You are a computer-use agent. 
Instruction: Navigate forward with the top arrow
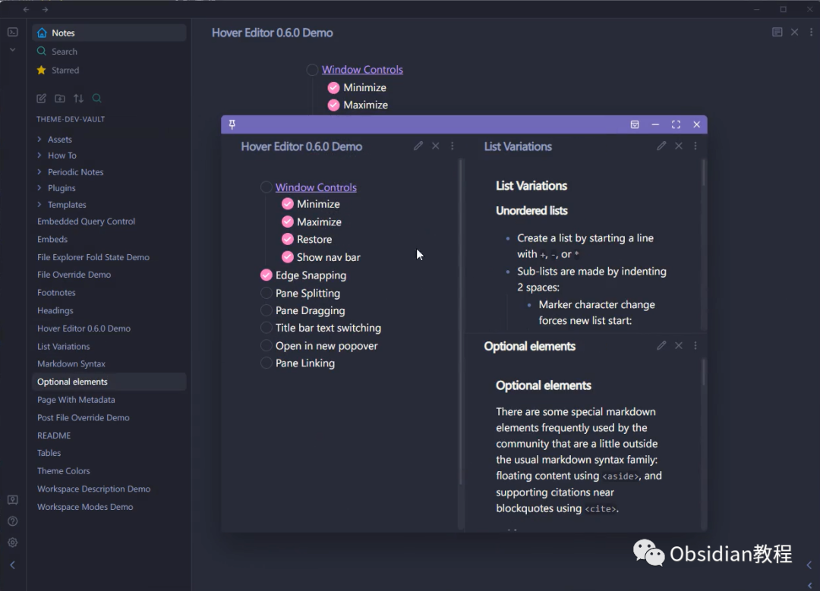click(x=45, y=9)
